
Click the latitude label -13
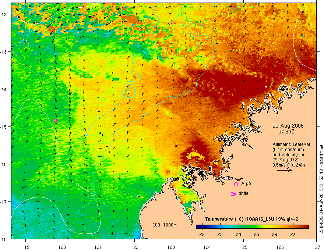[x=4, y=52]
